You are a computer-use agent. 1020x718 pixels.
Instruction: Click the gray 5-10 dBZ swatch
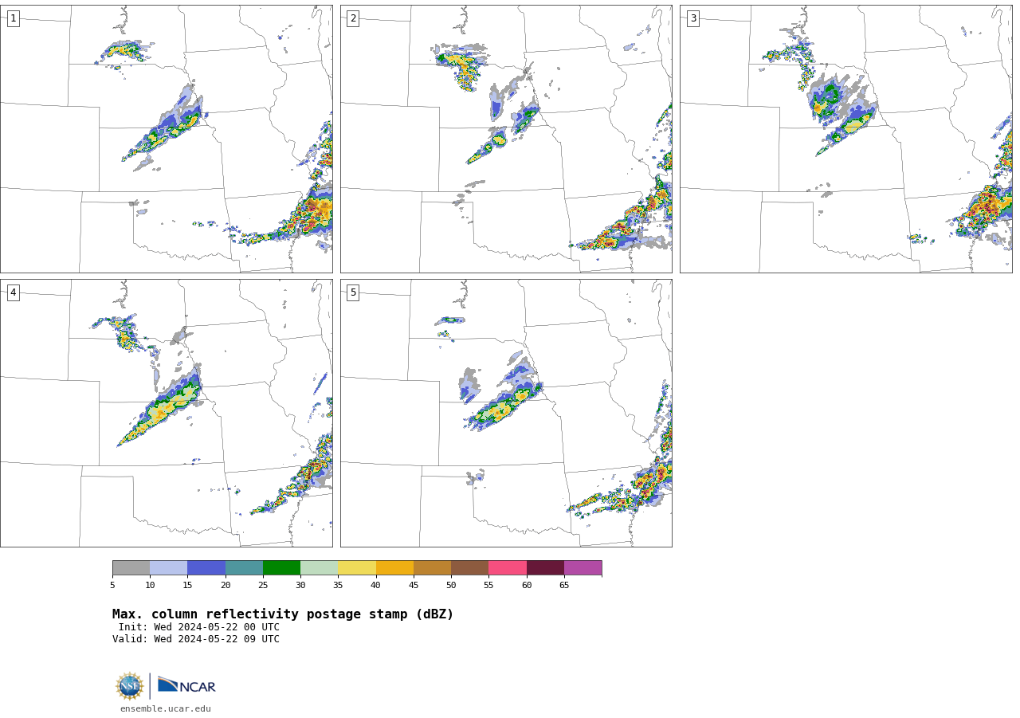click(131, 567)
